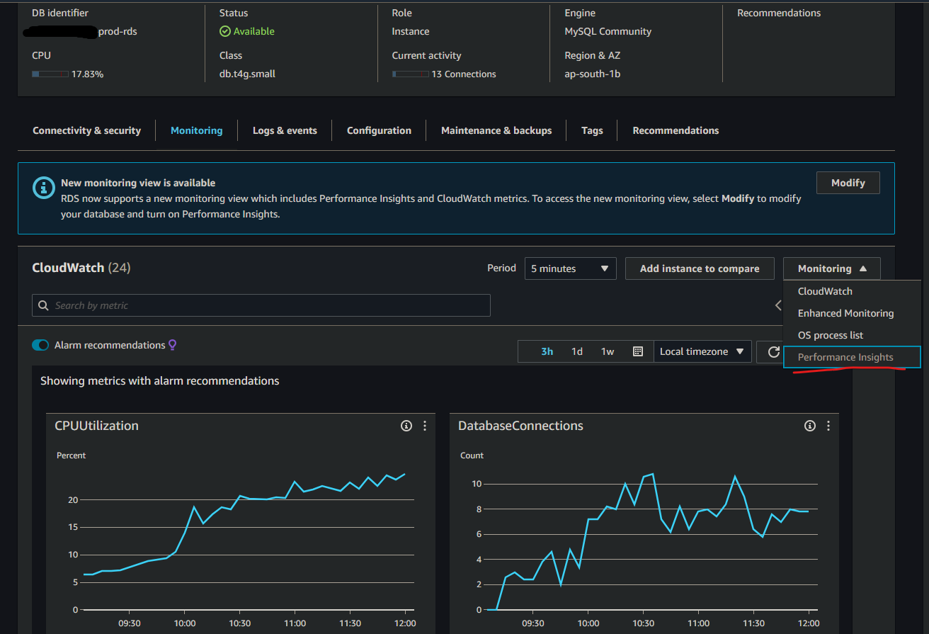The height and width of the screenshot is (634, 929).
Task: Open the Local timezone dropdown
Action: coord(702,351)
